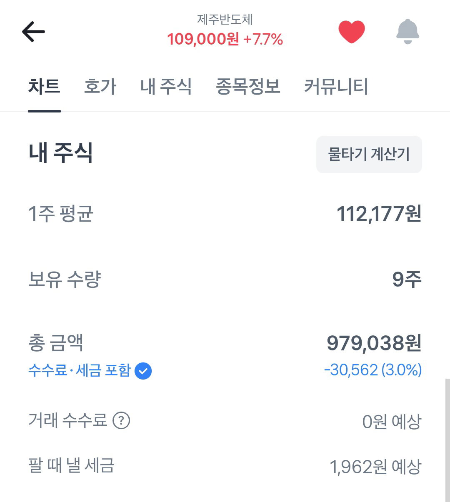Click the 109,000원 +7.7% price header

(x=225, y=40)
